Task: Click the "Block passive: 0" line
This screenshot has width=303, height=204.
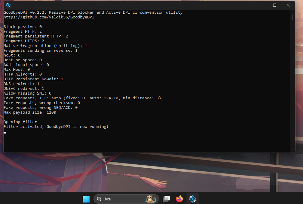Action: click(23, 26)
